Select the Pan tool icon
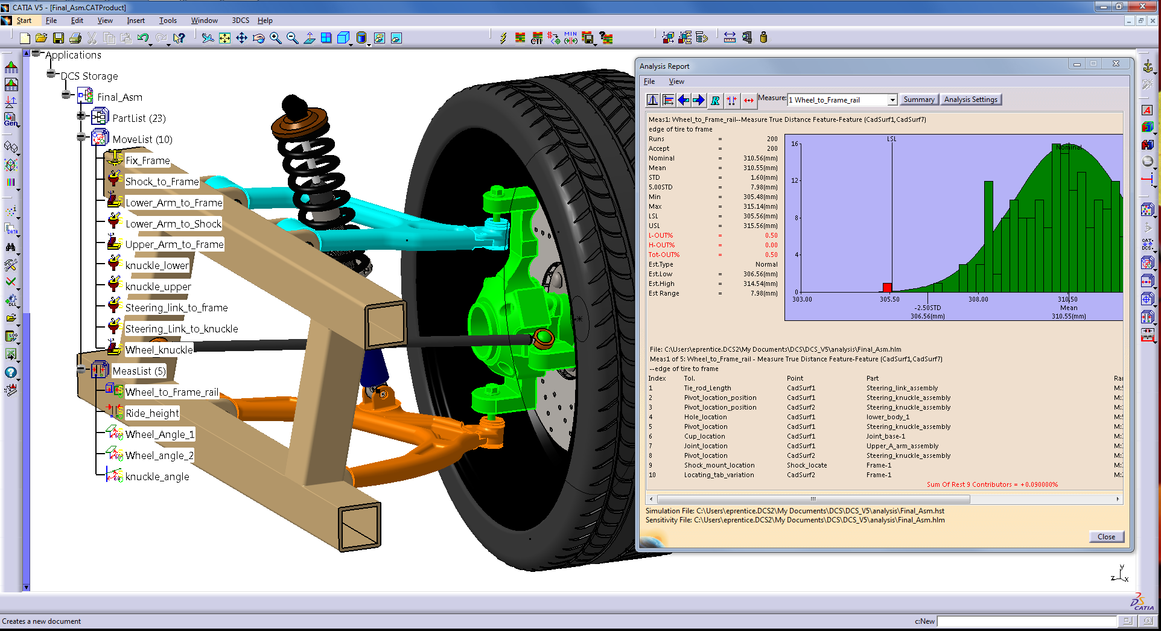The height and width of the screenshot is (631, 1161). pos(241,38)
